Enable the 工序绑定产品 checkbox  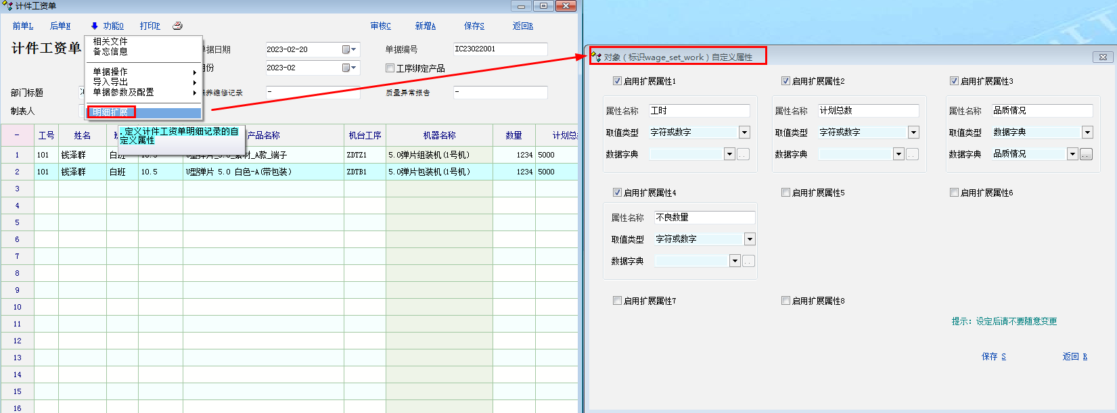[x=390, y=68]
